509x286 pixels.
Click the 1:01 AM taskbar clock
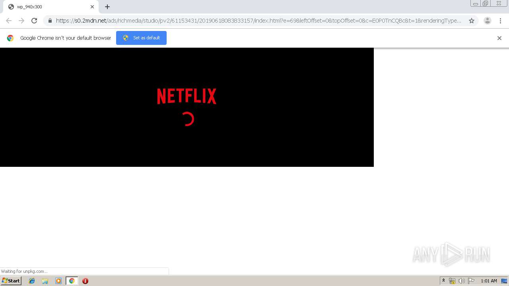[489, 281]
